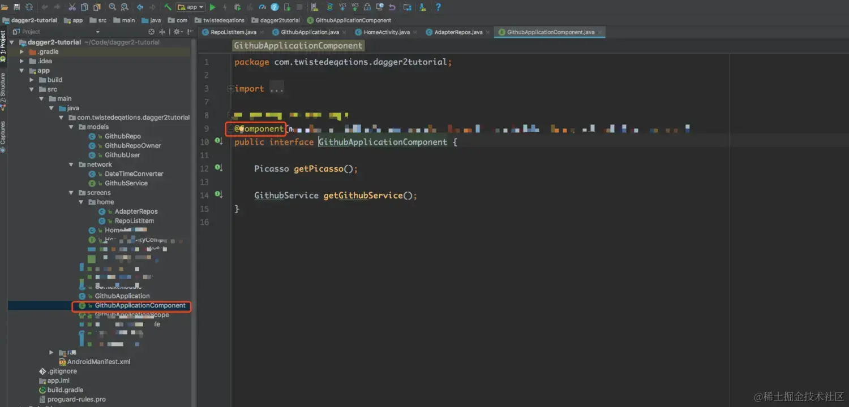Open Help with the question mark icon
Viewport: 849px width, 407px height.
(x=438, y=7)
